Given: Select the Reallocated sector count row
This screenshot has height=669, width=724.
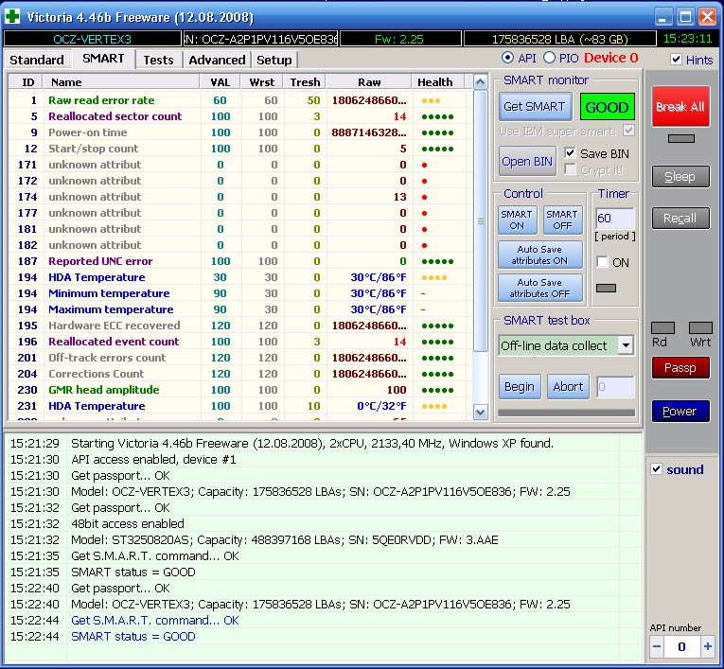Looking at the screenshot, I should point(240,116).
